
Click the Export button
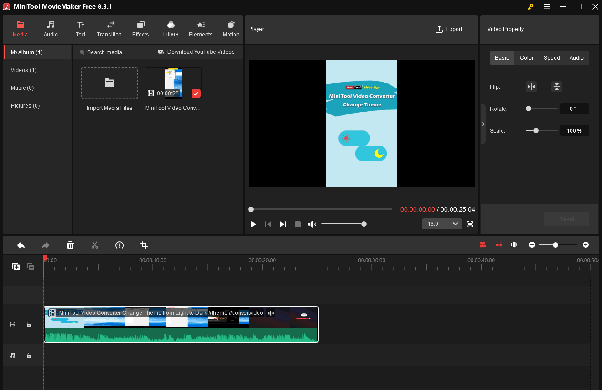pyautogui.click(x=449, y=29)
